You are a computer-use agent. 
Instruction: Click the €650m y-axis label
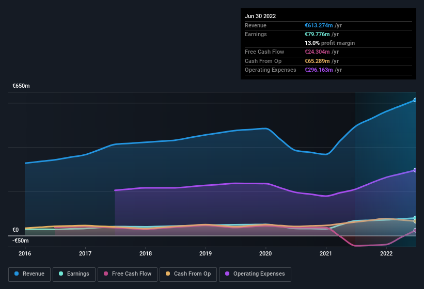[21, 86]
